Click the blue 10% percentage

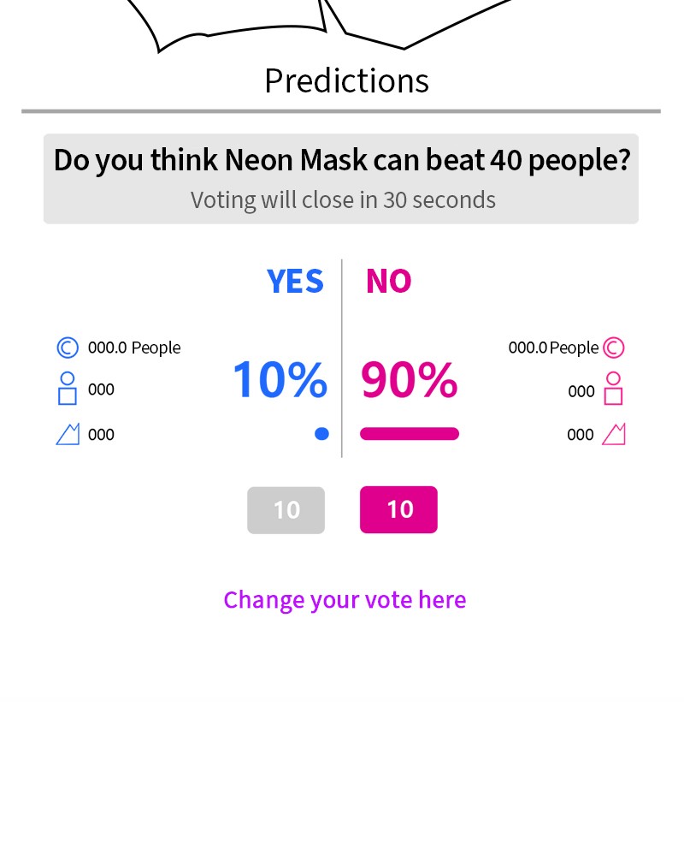click(280, 380)
